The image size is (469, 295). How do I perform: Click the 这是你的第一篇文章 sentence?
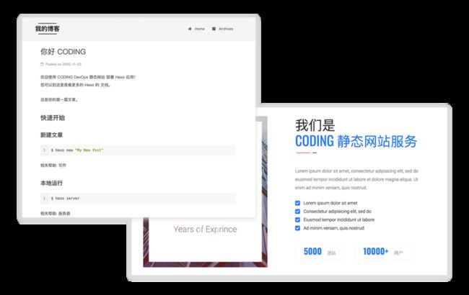tap(59, 99)
